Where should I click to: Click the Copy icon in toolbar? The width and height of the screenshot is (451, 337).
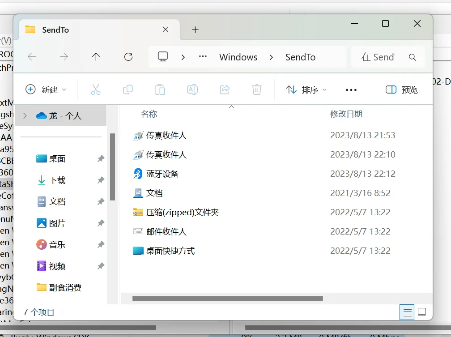tap(128, 90)
